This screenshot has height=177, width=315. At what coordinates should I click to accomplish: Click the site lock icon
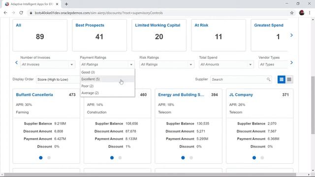pos(31,13)
